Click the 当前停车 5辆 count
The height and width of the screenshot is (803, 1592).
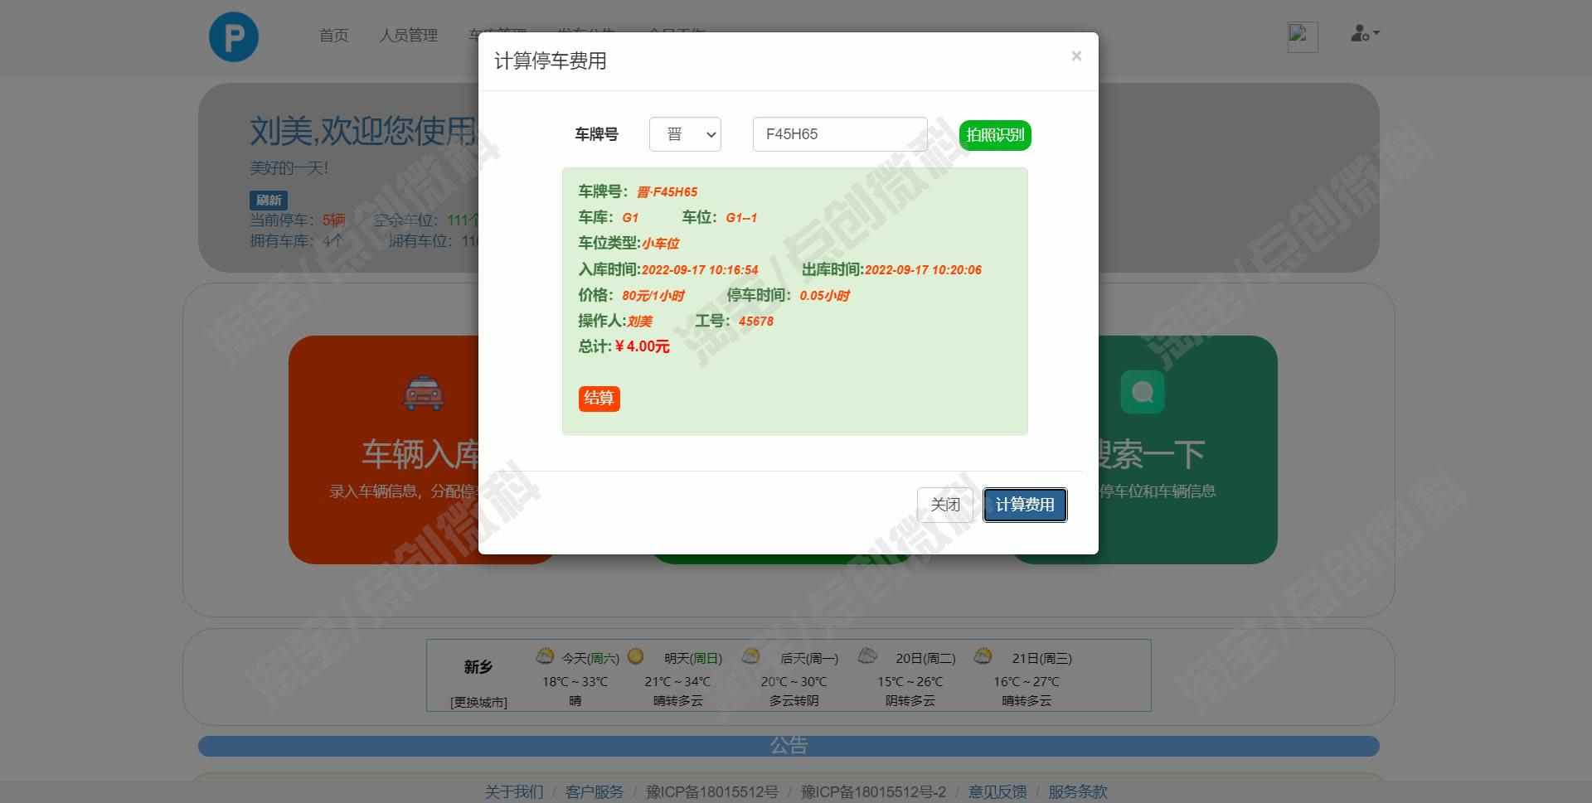tap(298, 220)
